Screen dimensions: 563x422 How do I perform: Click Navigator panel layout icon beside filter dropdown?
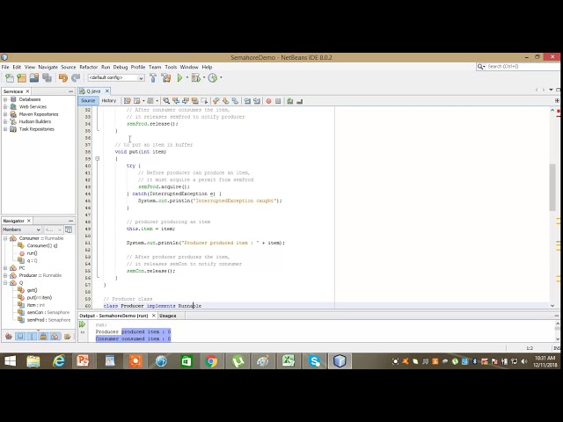point(69,229)
